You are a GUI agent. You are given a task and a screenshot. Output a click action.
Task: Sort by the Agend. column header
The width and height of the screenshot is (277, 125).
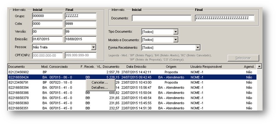pyautogui.click(x=249, y=67)
